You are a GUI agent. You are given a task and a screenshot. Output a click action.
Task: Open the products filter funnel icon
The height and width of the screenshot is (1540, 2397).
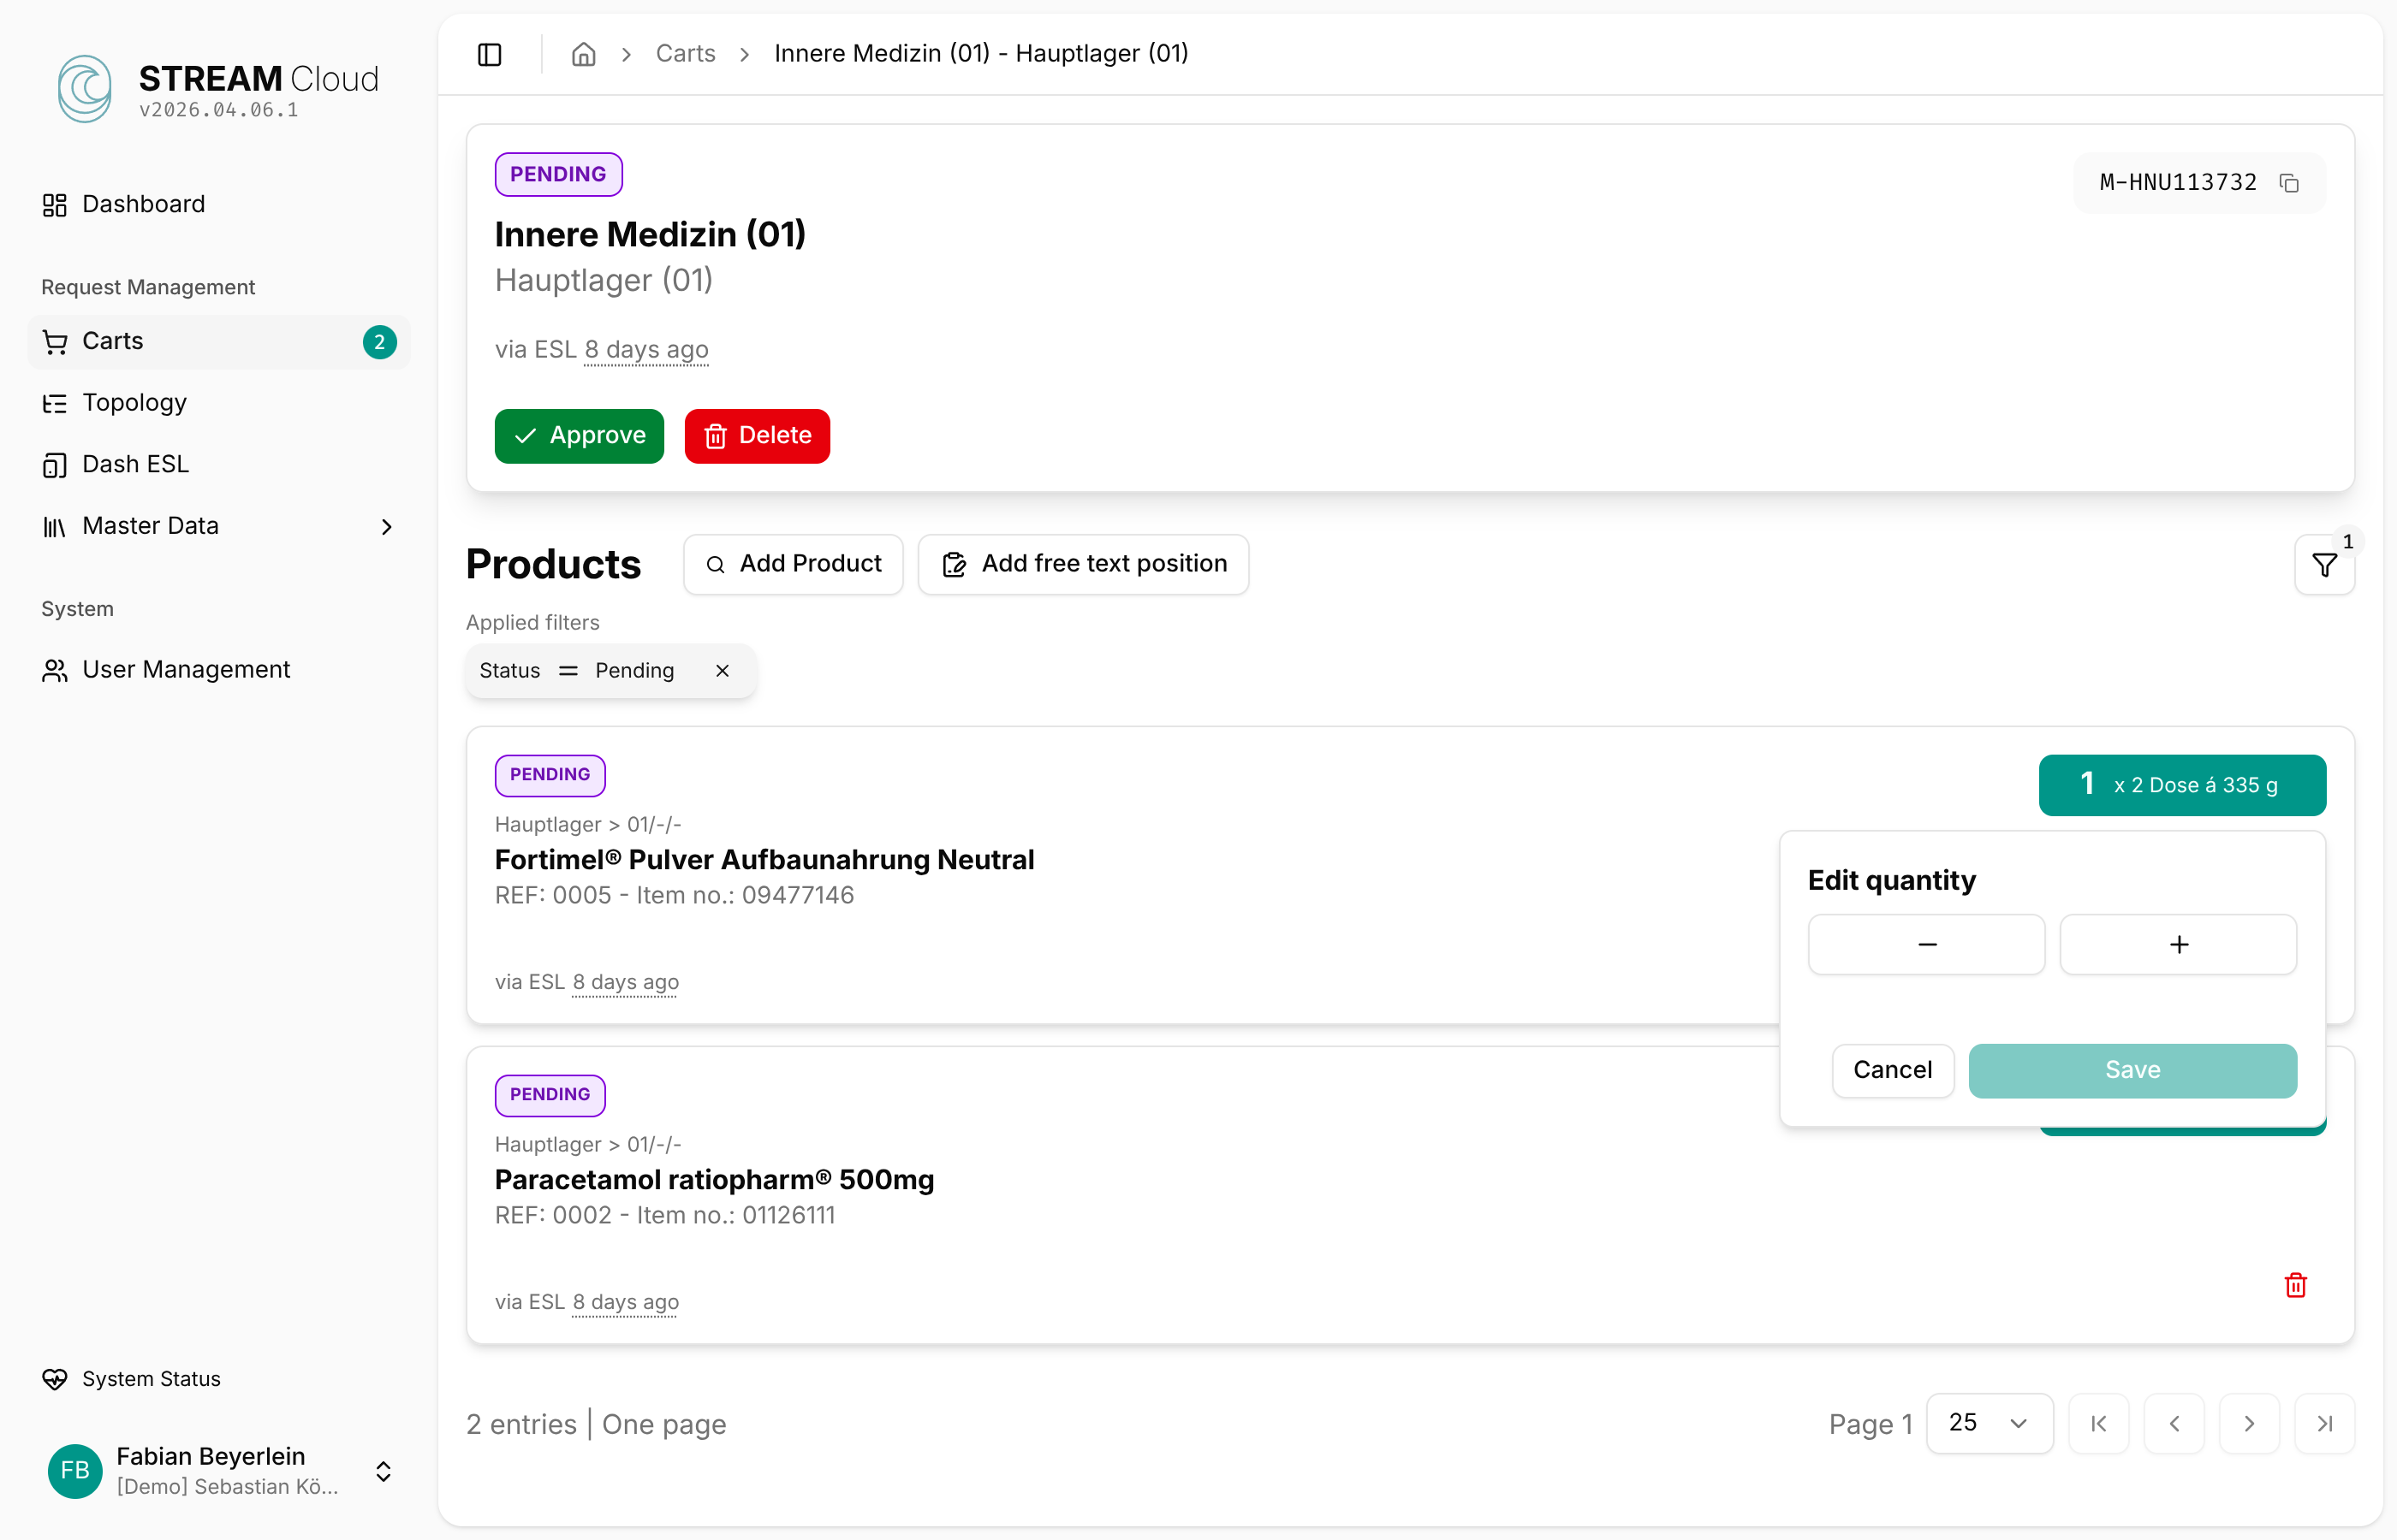click(2324, 565)
